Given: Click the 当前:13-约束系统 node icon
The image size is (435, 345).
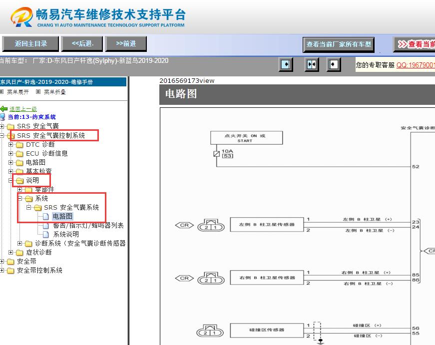Looking at the screenshot, I should point(2,117).
